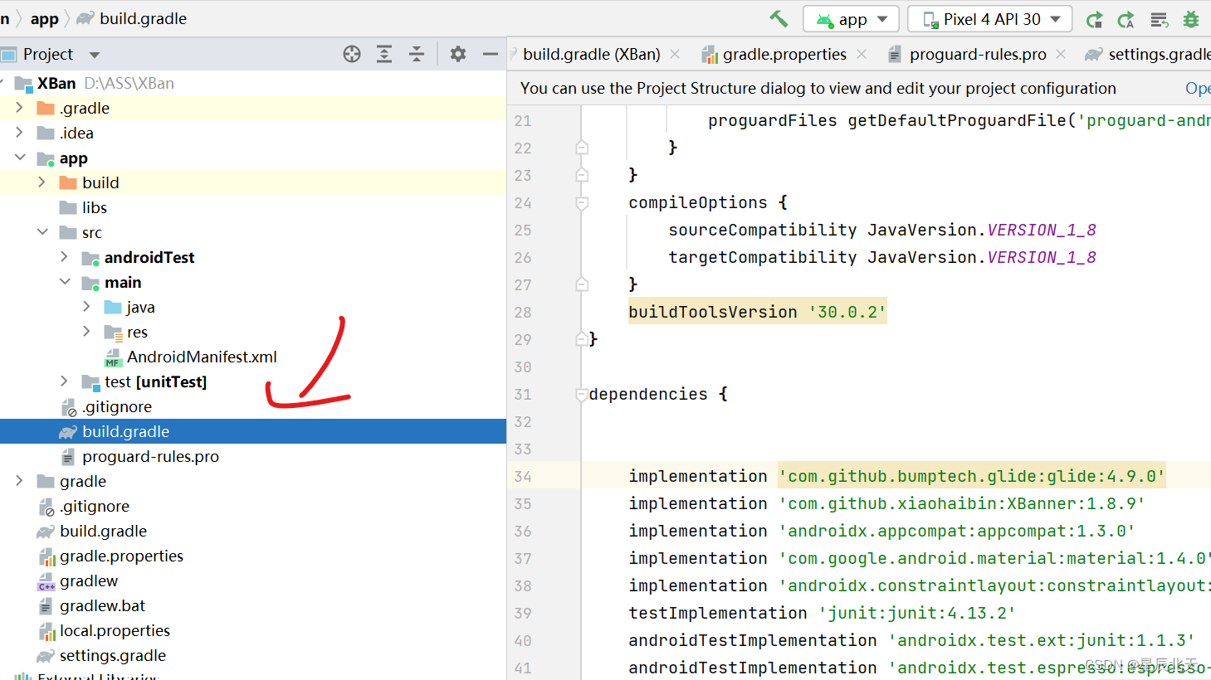Click fold end marker at line 22
1211x680 pixels.
coord(582,148)
